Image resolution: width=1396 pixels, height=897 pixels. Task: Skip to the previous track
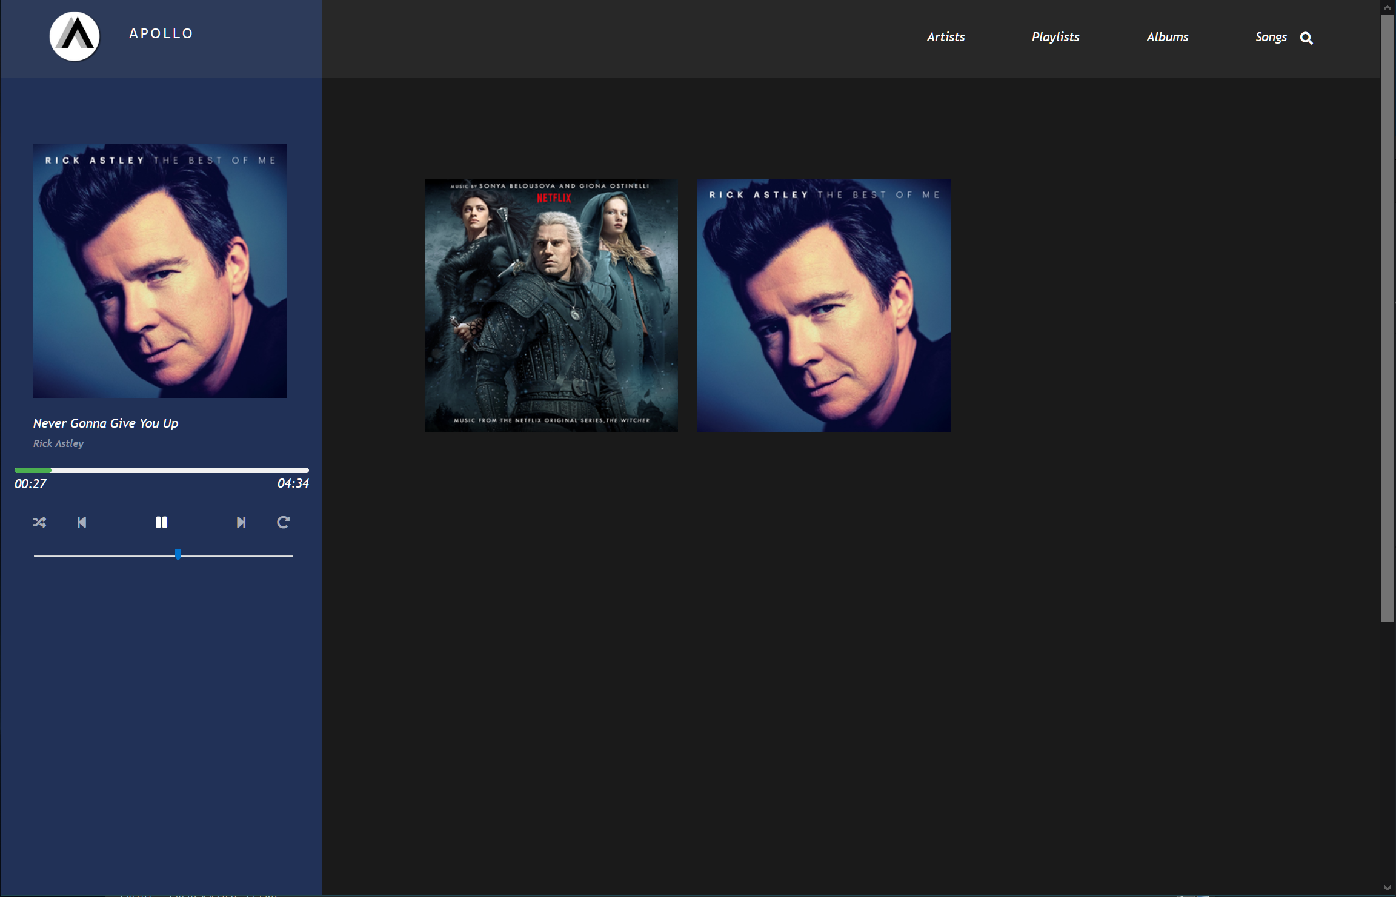tap(82, 522)
